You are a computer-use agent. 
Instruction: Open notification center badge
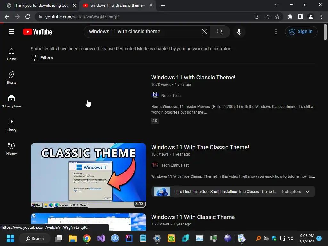pos(319,238)
